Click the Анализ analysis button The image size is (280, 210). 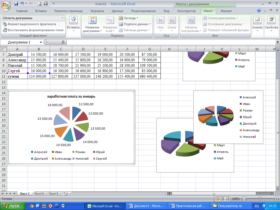coord(257,24)
